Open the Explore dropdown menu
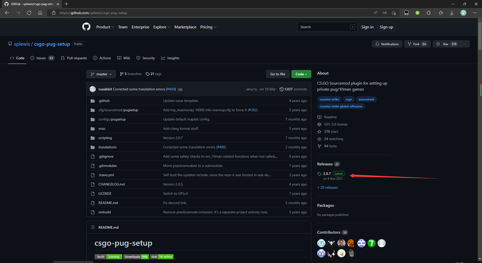Viewport: 482px width, 263px height. coord(162,27)
